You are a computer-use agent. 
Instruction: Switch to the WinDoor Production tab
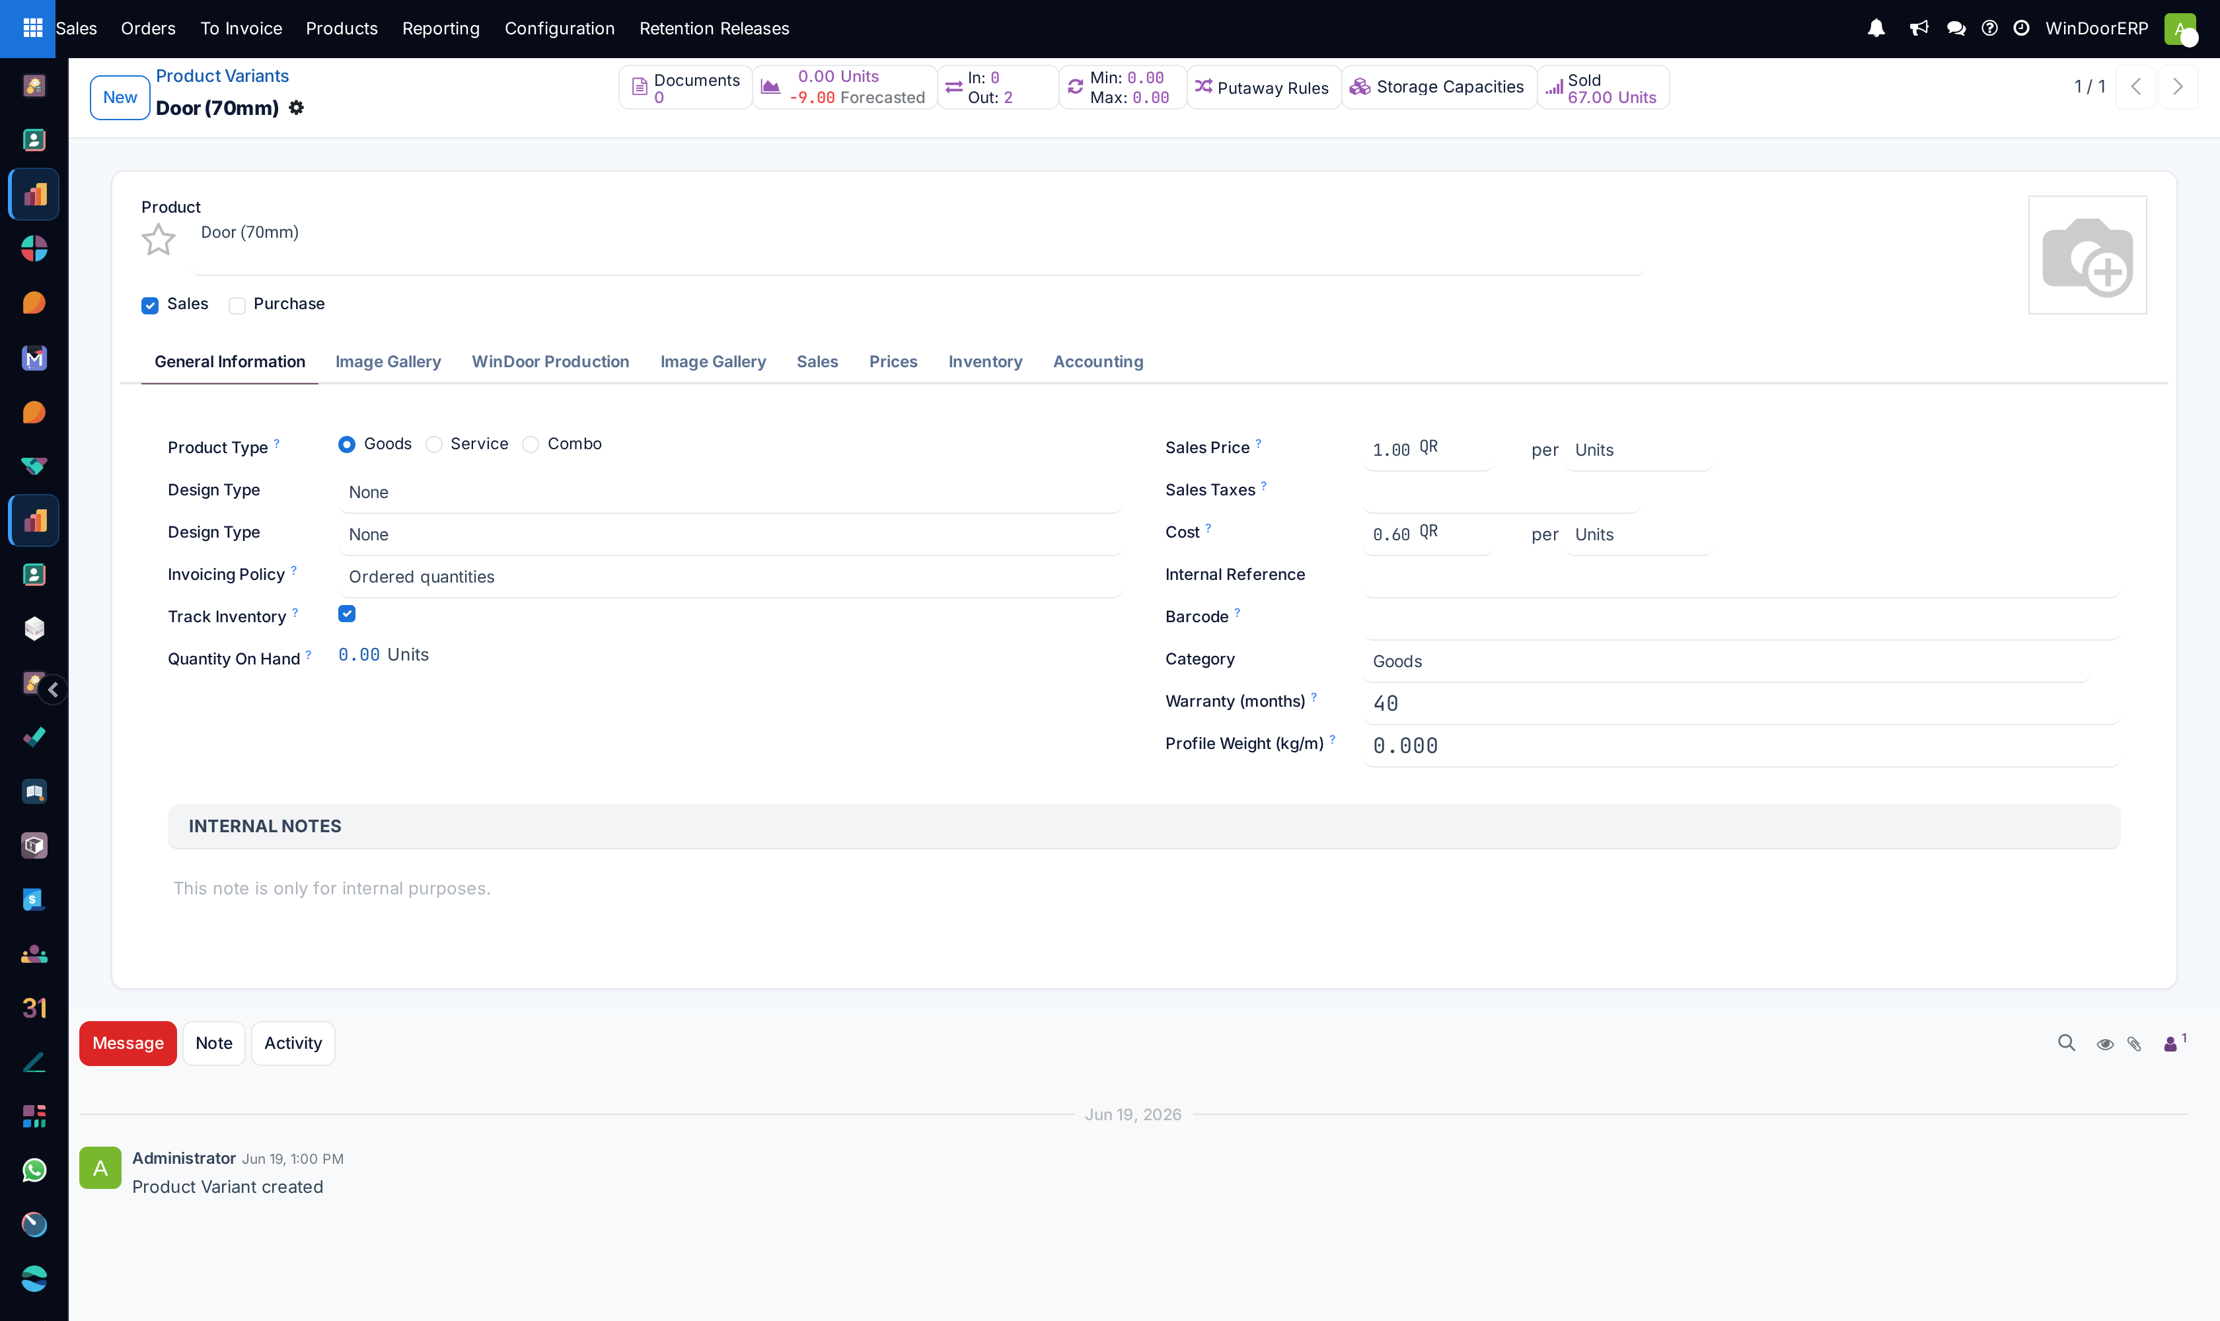[x=550, y=361]
